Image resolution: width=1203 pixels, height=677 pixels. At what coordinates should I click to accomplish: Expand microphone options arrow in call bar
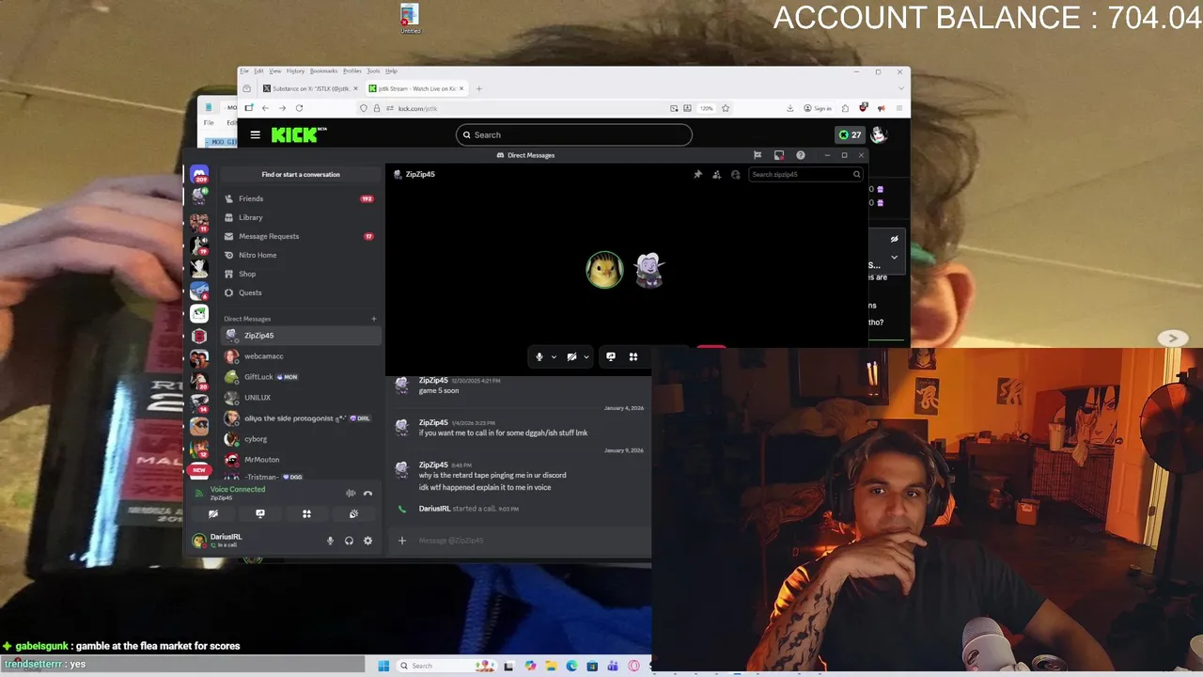(x=554, y=356)
